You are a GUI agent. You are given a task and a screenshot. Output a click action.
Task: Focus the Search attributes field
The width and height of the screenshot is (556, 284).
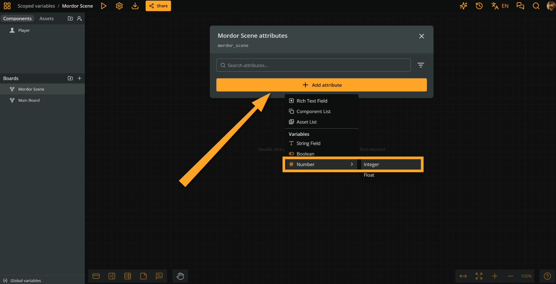point(313,65)
